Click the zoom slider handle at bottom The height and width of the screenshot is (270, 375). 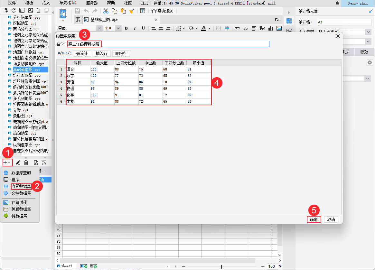click(x=221, y=266)
